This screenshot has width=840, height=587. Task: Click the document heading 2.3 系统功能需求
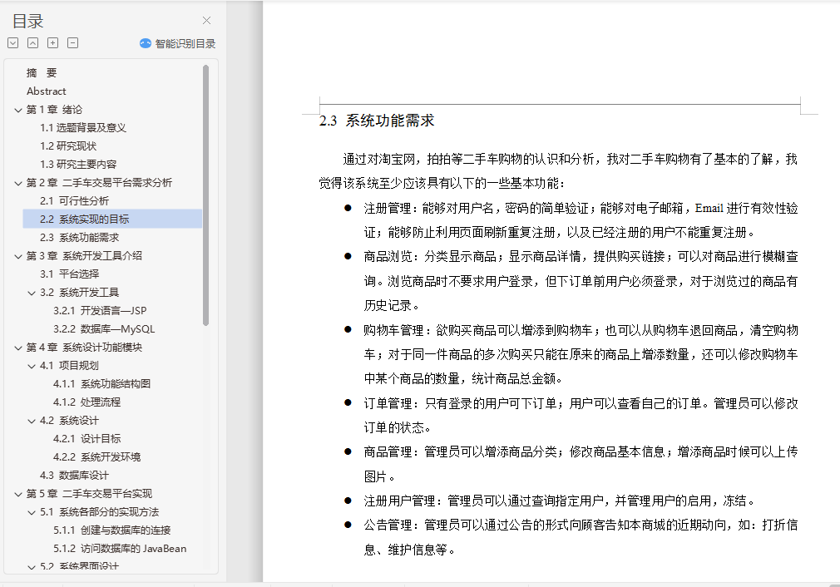pyautogui.click(x=377, y=121)
